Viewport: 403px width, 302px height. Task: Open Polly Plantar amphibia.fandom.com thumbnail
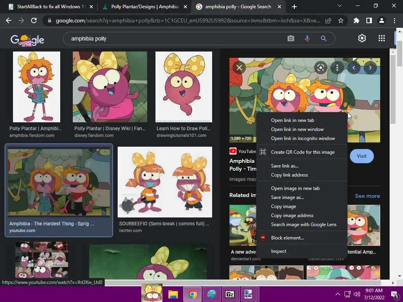(x=37, y=87)
